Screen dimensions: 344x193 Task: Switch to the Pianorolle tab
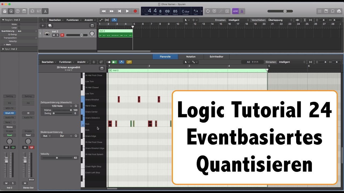click(x=165, y=57)
